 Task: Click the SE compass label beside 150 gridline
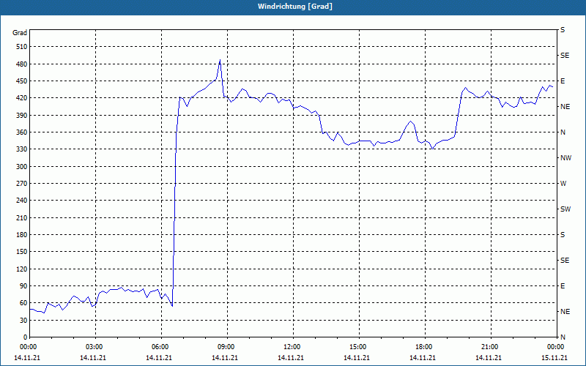tap(565, 261)
